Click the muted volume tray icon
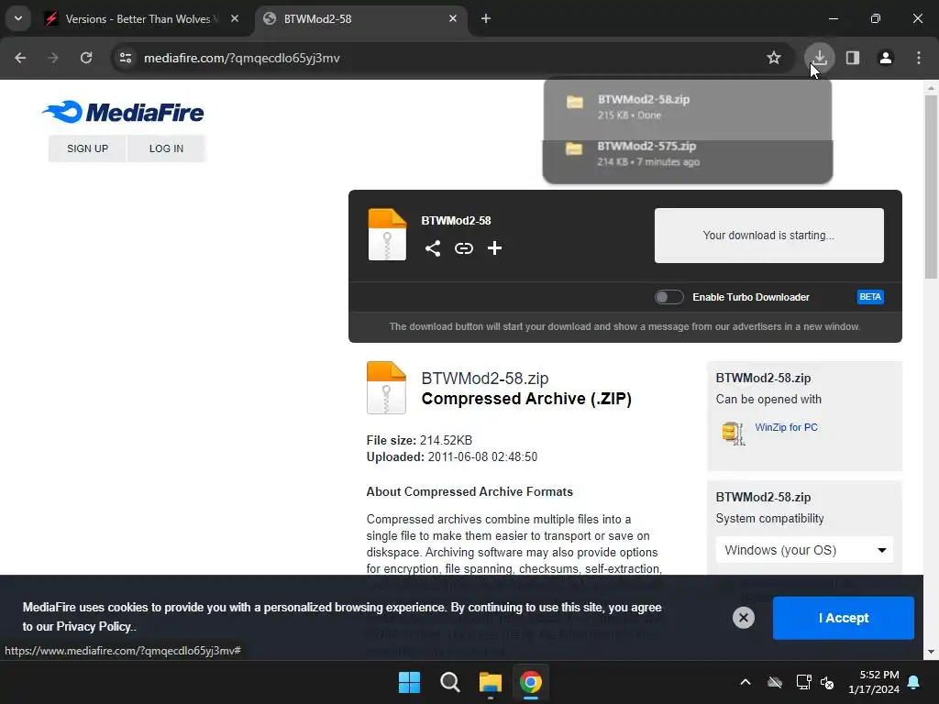Screen dimensions: 939x704 (x=827, y=682)
